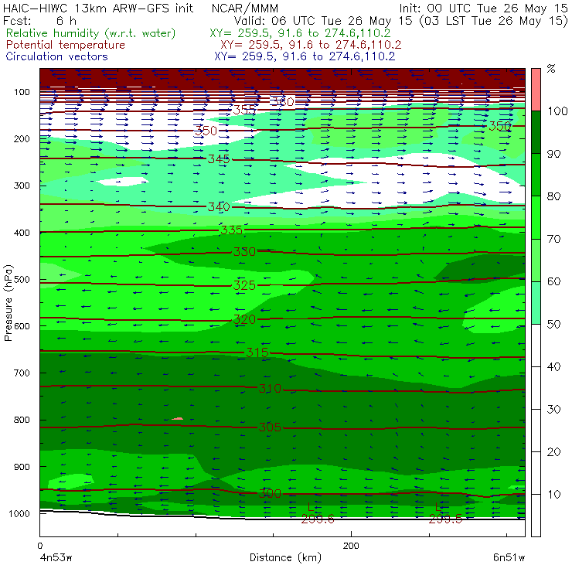Click the 'Pressure (hPa)' axis title

8,303
